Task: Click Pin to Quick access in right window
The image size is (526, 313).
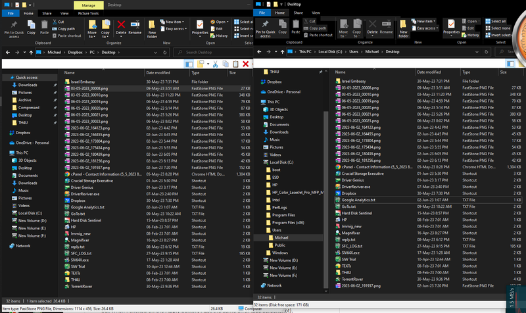Action: (x=266, y=29)
